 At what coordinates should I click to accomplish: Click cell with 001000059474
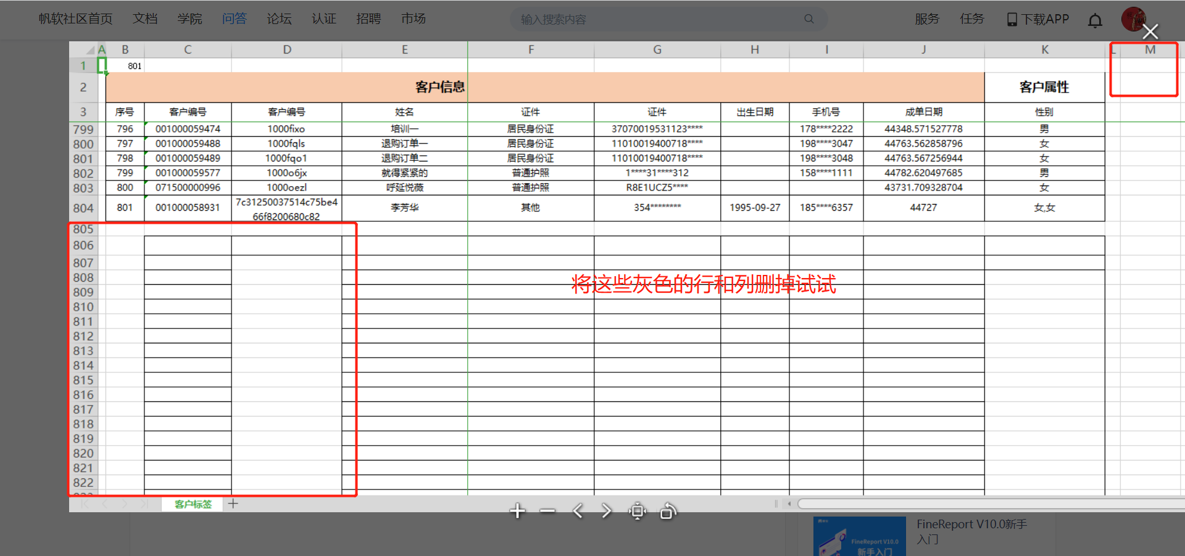[x=188, y=129]
